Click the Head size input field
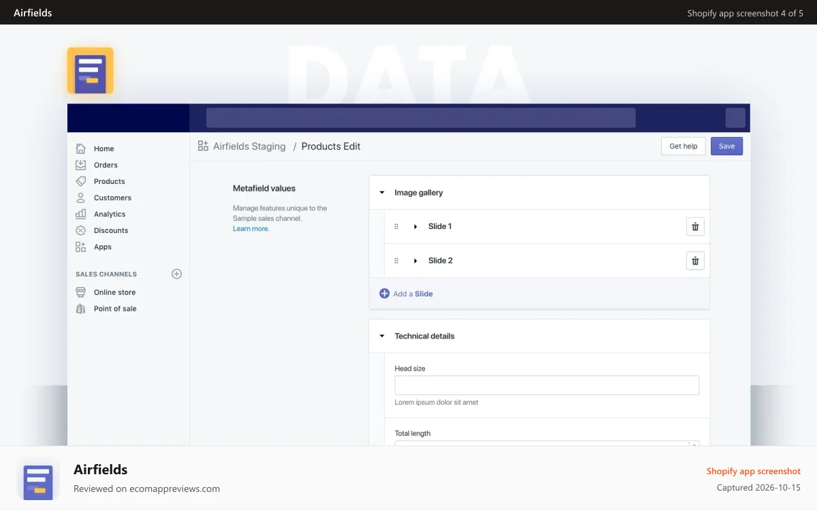The height and width of the screenshot is (511, 817). tap(547, 385)
